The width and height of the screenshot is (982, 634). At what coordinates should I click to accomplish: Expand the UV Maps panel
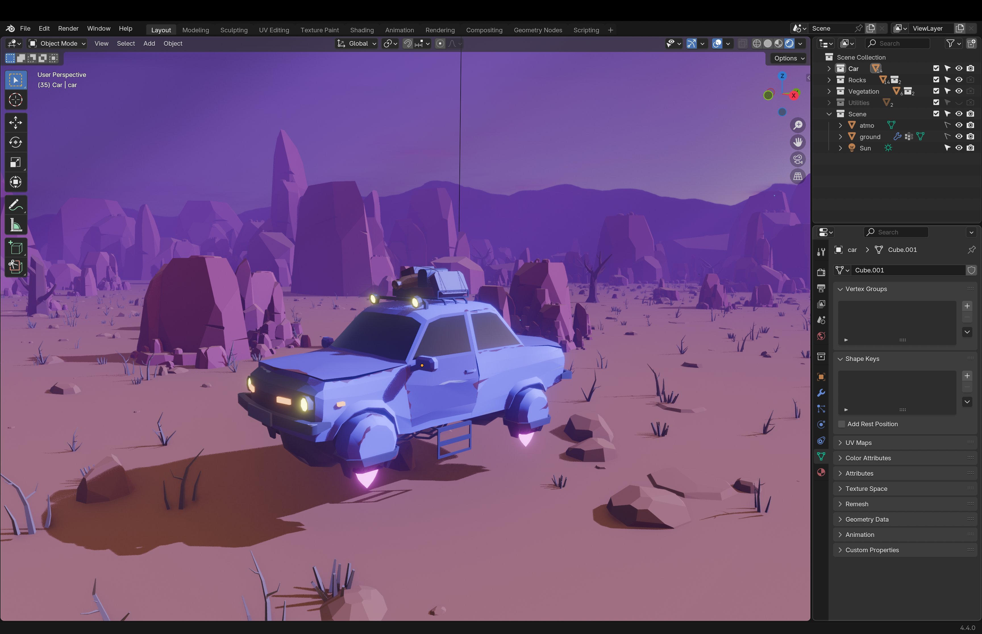pyautogui.click(x=858, y=442)
